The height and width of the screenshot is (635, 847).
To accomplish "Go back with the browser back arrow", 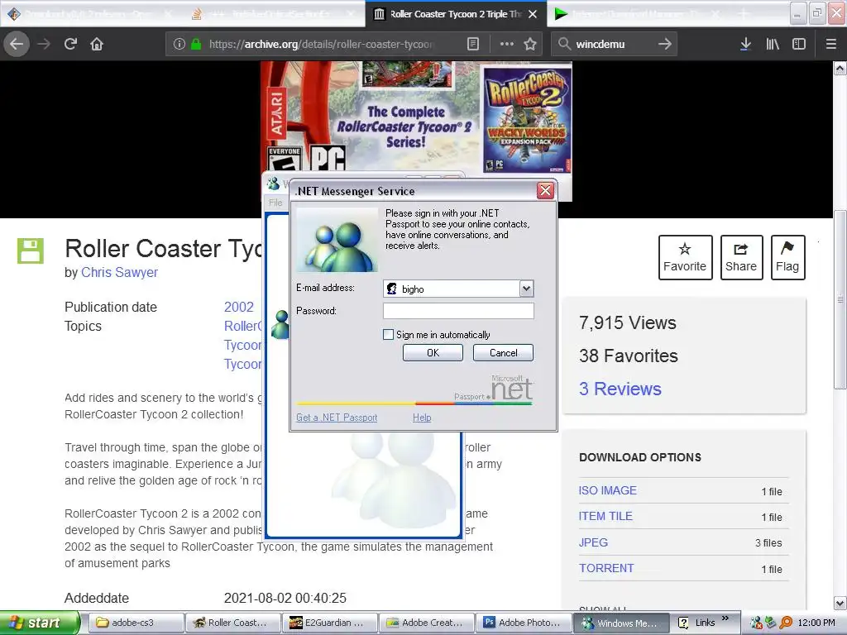I will [x=17, y=44].
